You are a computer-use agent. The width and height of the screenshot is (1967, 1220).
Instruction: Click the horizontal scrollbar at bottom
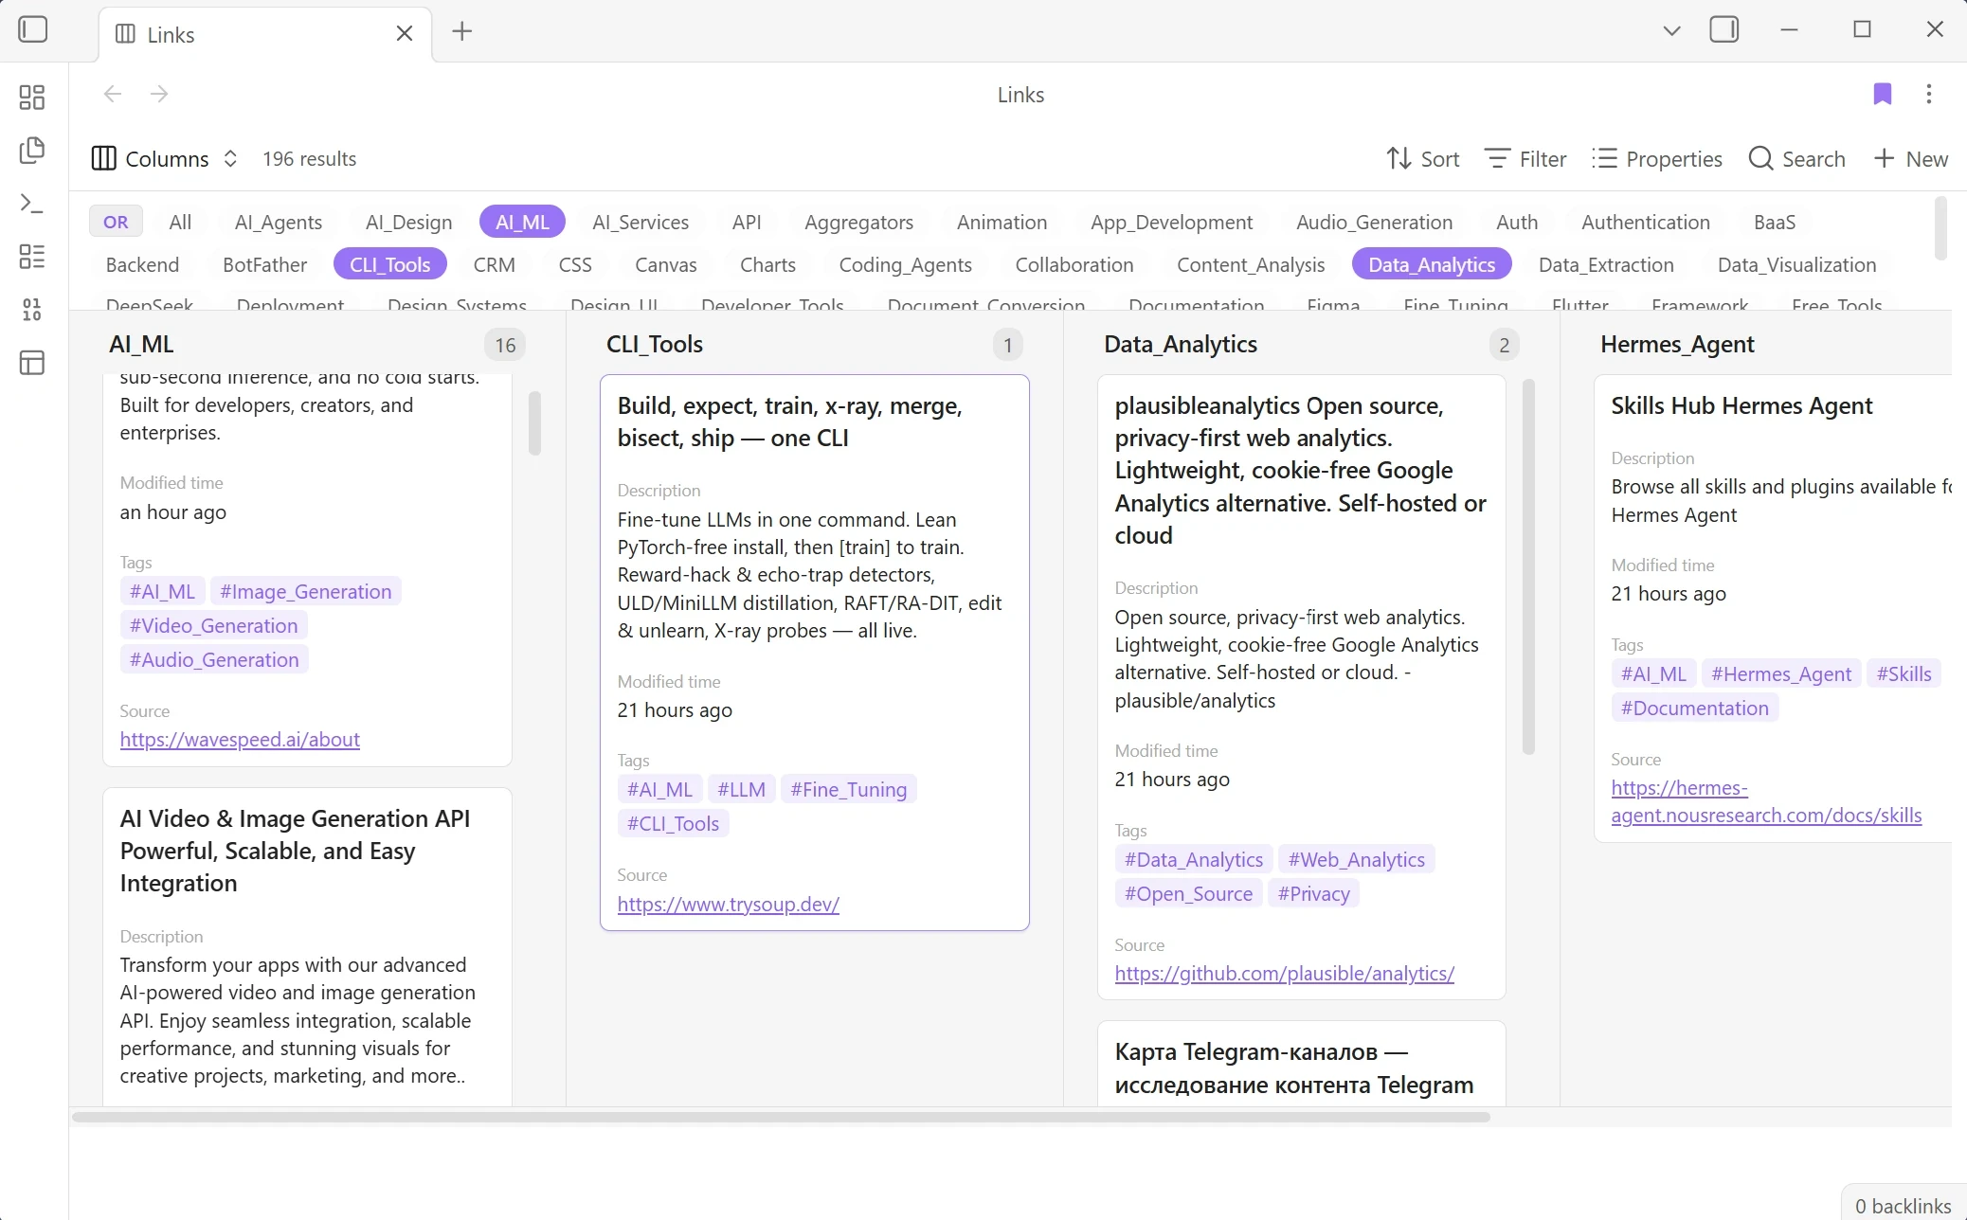coord(781,1117)
